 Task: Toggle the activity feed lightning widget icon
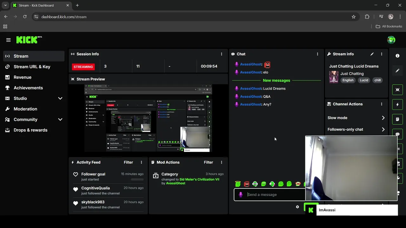pos(397,104)
